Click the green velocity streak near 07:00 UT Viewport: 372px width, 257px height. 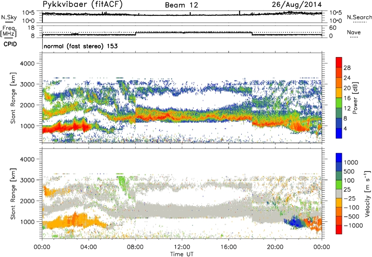coord(122,184)
